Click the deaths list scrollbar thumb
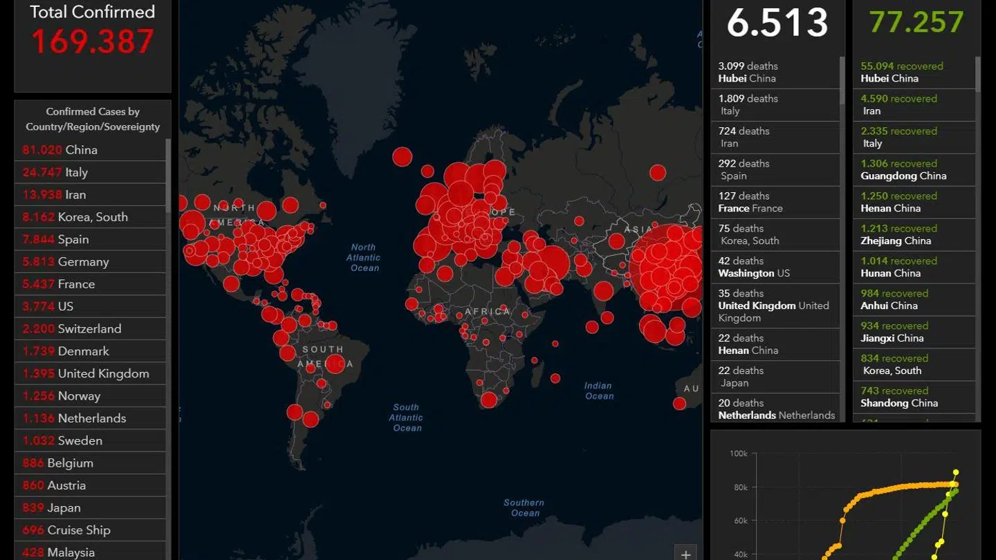996x560 pixels. pos(842,80)
